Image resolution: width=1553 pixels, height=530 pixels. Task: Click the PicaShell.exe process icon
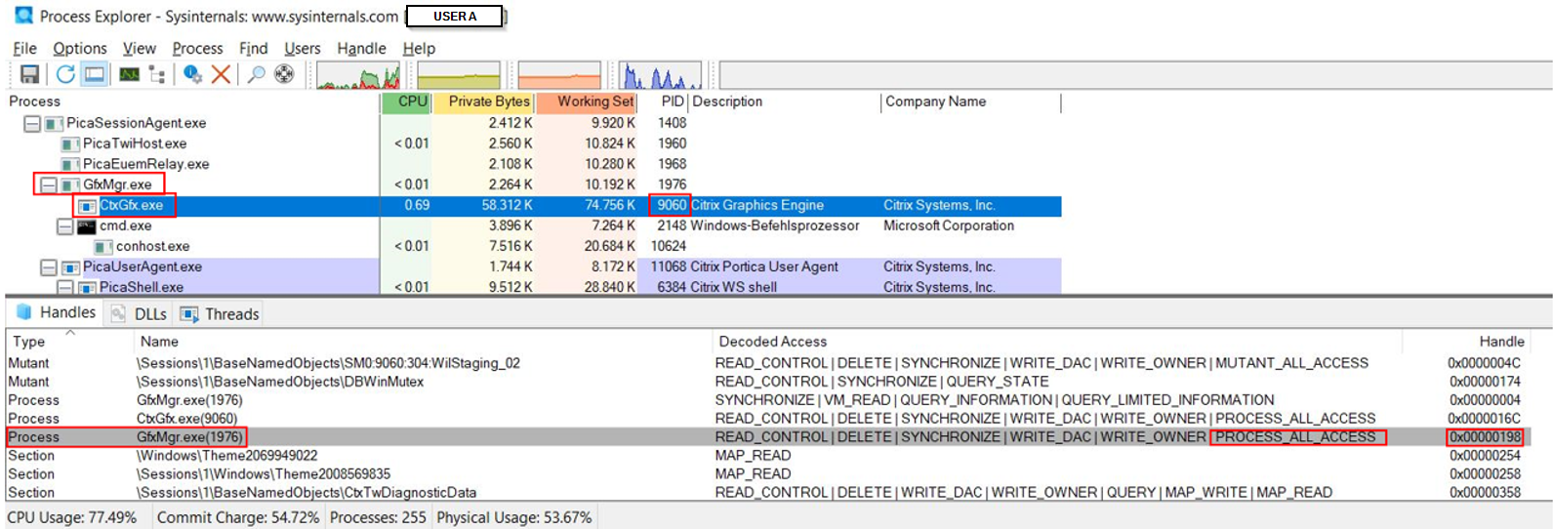[x=87, y=288]
